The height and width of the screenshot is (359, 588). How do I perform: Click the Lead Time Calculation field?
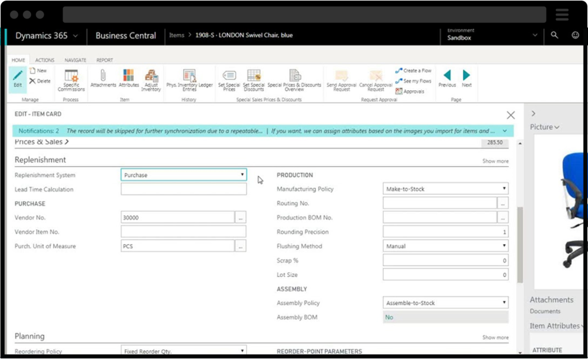tap(184, 189)
